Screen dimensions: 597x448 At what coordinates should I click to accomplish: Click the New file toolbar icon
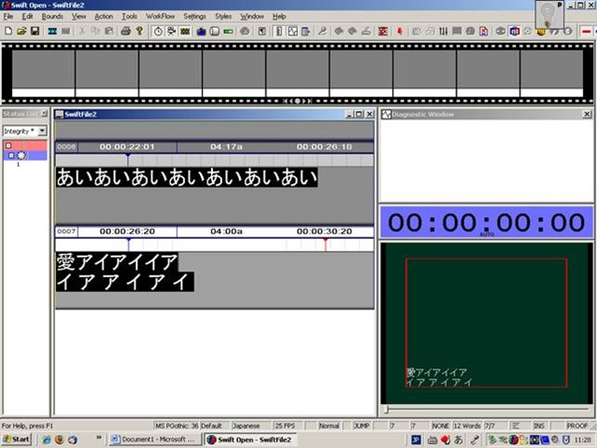tap(7, 31)
